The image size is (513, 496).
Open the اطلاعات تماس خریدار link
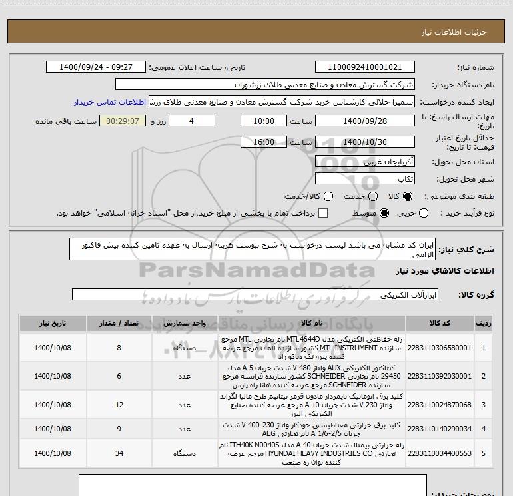coord(110,102)
